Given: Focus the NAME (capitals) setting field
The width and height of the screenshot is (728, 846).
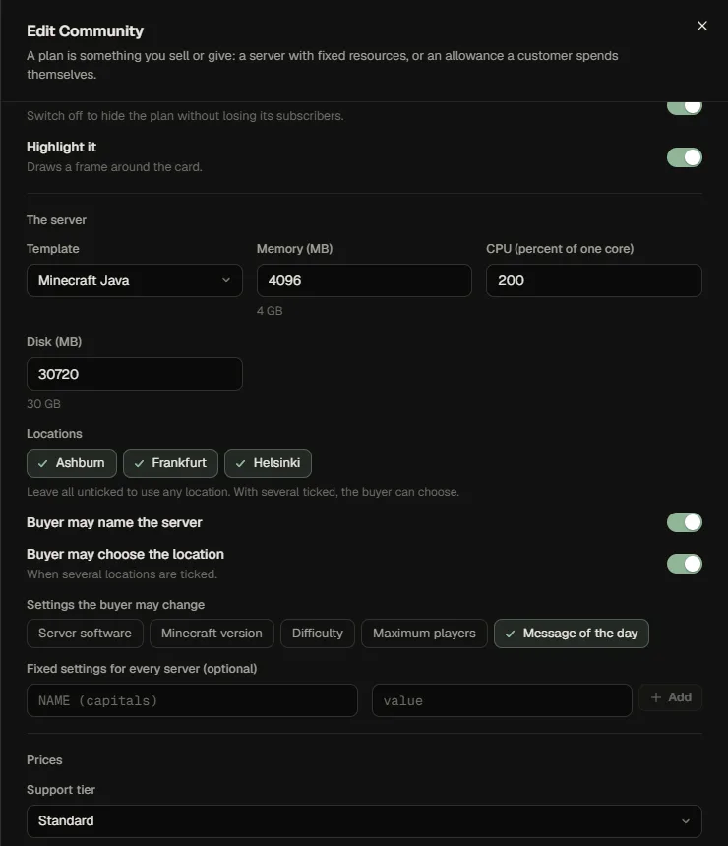Looking at the screenshot, I should [192, 700].
